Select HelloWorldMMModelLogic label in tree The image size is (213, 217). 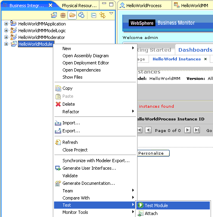42,31
